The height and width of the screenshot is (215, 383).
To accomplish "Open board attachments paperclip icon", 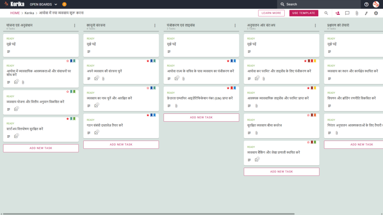I will (357, 13).
